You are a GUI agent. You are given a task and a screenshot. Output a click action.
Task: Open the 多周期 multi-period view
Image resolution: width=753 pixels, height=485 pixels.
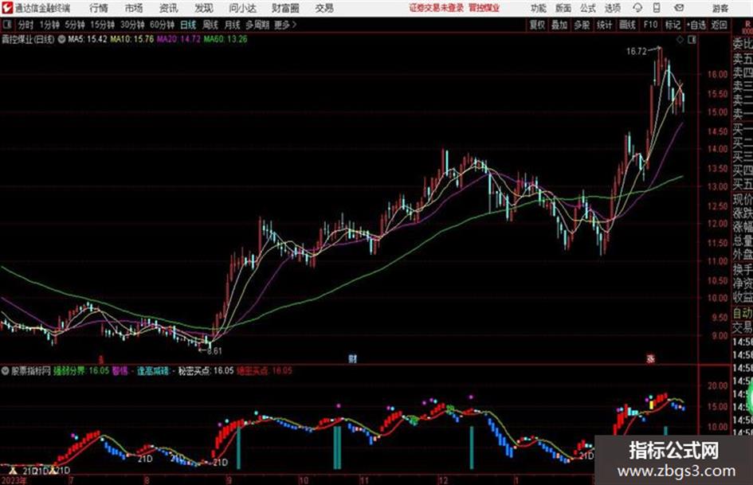257,25
